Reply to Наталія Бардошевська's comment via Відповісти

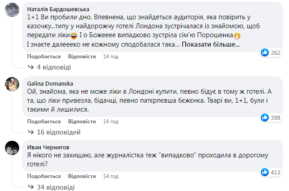pyautogui.click(x=82, y=56)
